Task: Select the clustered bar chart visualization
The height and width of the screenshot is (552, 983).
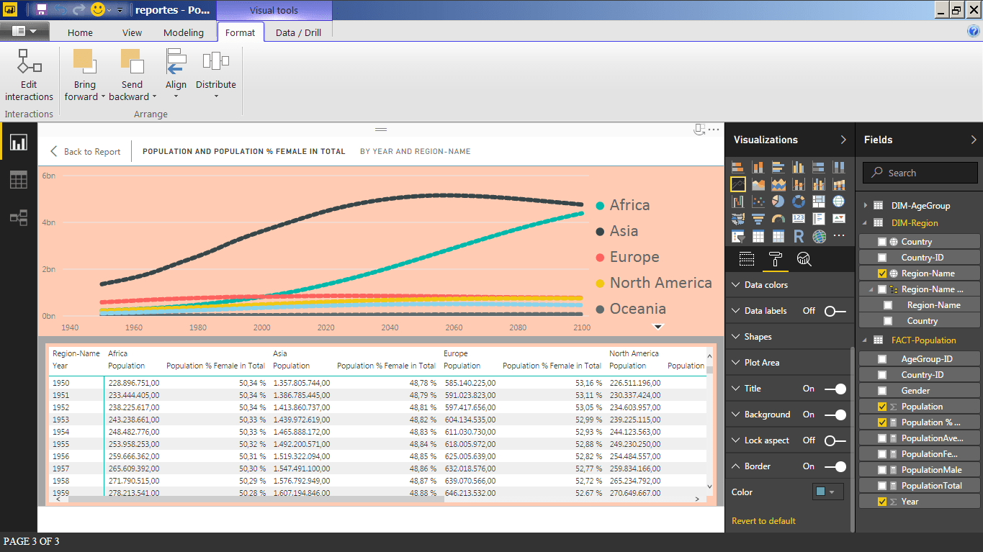Action: (x=778, y=167)
